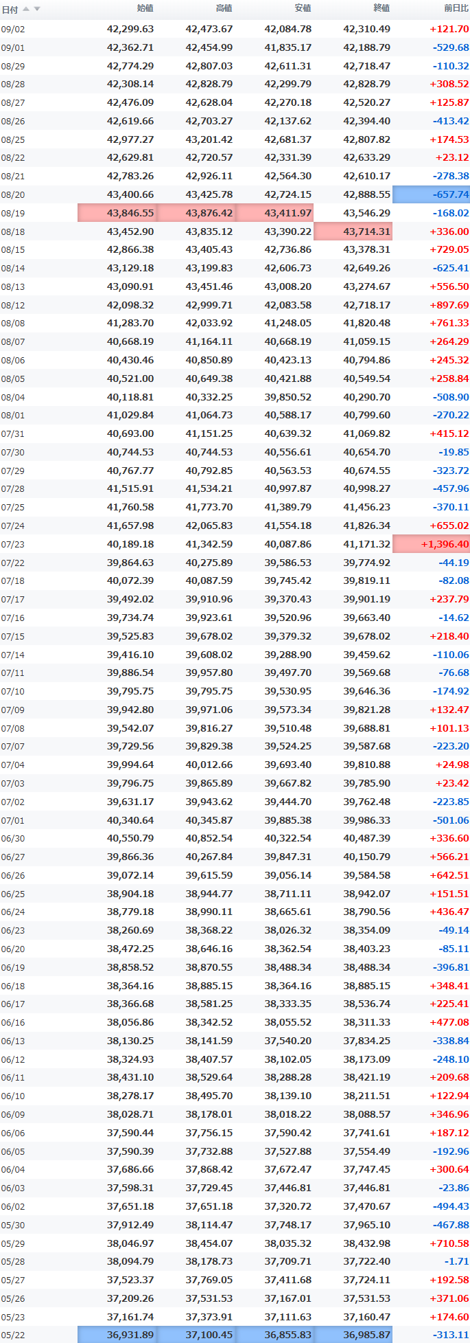Select highlighted opening value 36,931.89
This screenshot has height=1343, width=470.
(117, 1335)
